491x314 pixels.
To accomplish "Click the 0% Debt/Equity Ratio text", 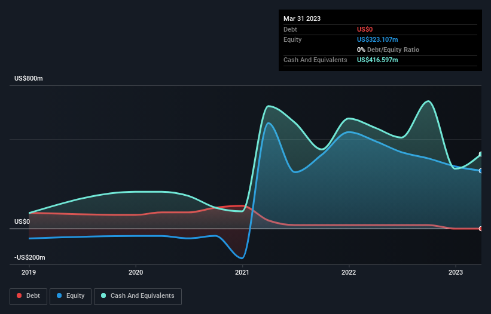I will pos(388,50).
